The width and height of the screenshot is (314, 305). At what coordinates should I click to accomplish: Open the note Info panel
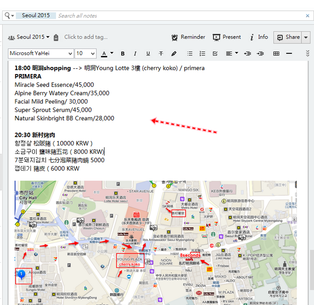pyautogui.click(x=259, y=37)
